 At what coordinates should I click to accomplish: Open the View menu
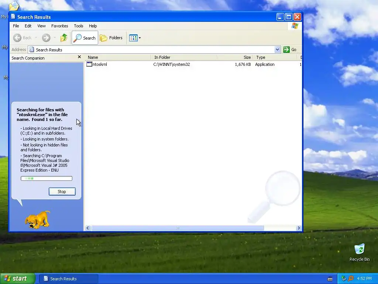point(41,26)
